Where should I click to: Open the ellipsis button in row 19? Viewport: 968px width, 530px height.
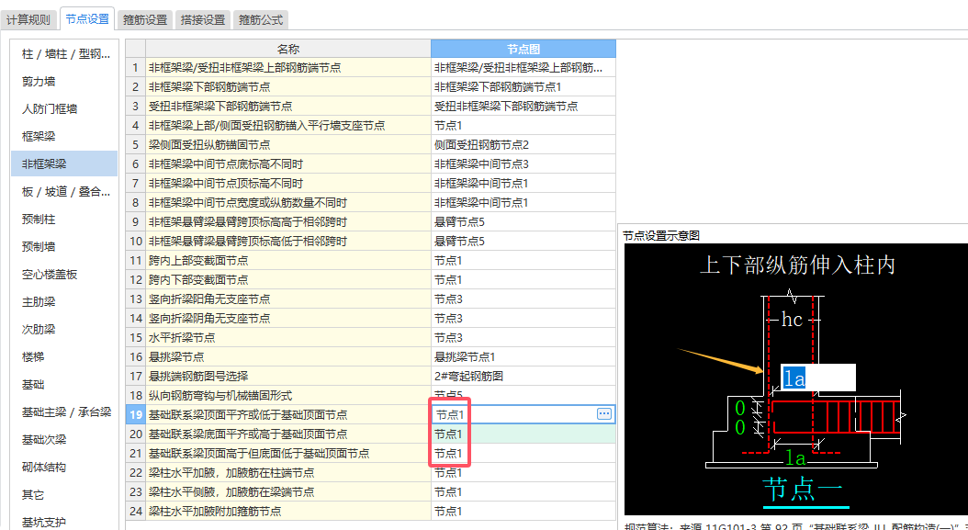click(x=604, y=414)
